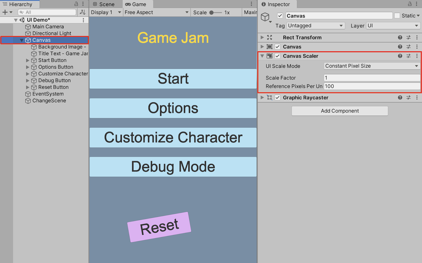This screenshot has width=422, height=263.
Task: Open Canvas component presets icon
Action: coord(409,47)
